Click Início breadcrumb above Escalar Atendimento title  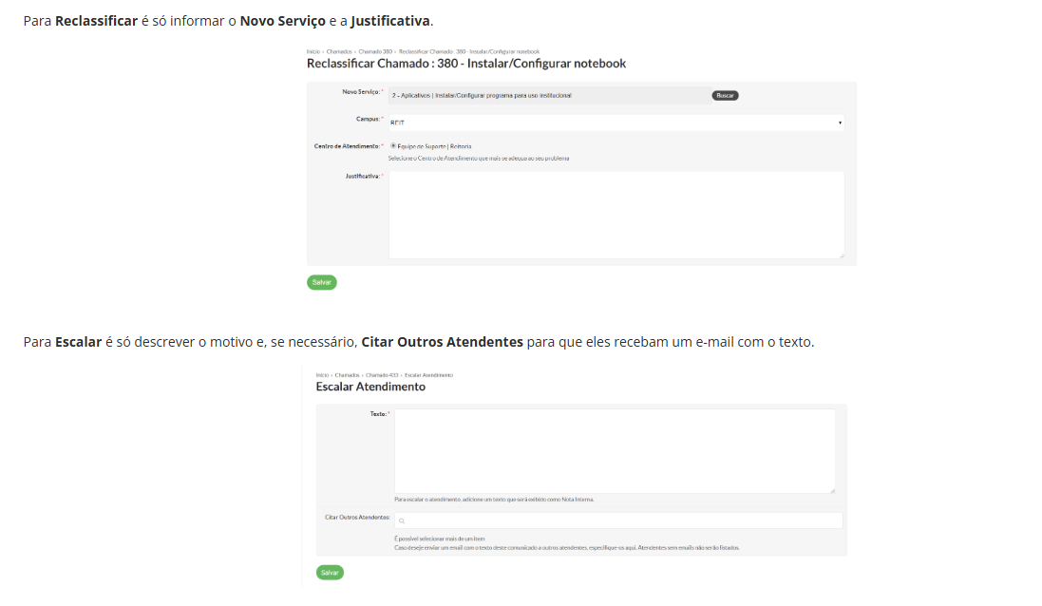[322, 375]
